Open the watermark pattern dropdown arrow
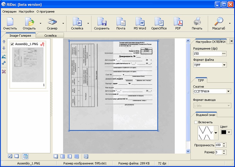This screenshot has width=235, height=167. 216,133
